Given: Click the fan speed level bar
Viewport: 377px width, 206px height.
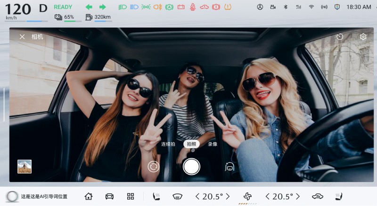Looking at the screenshot, I should (x=247, y=204).
